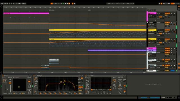Fold the Master track
The image size is (180, 101).
coord(148,71)
